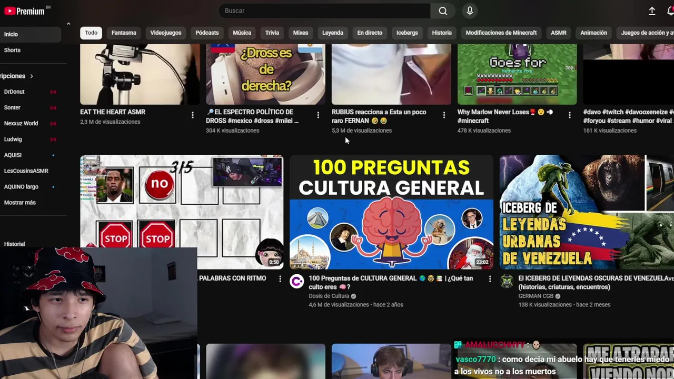Collapse sidebar using top arrow
This screenshot has height=379, width=674.
[x=68, y=24]
